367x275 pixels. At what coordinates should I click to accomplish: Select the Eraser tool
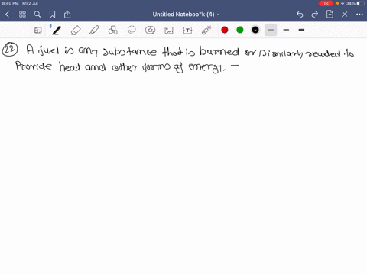tap(76, 31)
